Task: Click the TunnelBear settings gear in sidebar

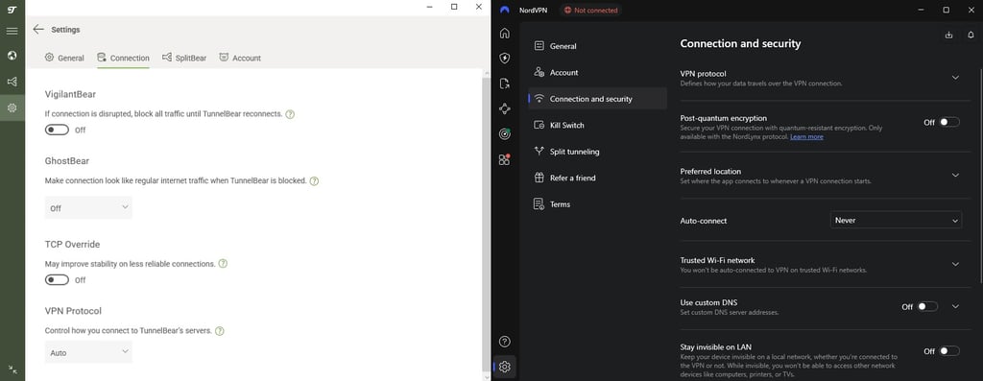Action: [x=12, y=107]
